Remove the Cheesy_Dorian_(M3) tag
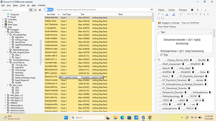The image size is (216, 121). click(x=191, y=60)
